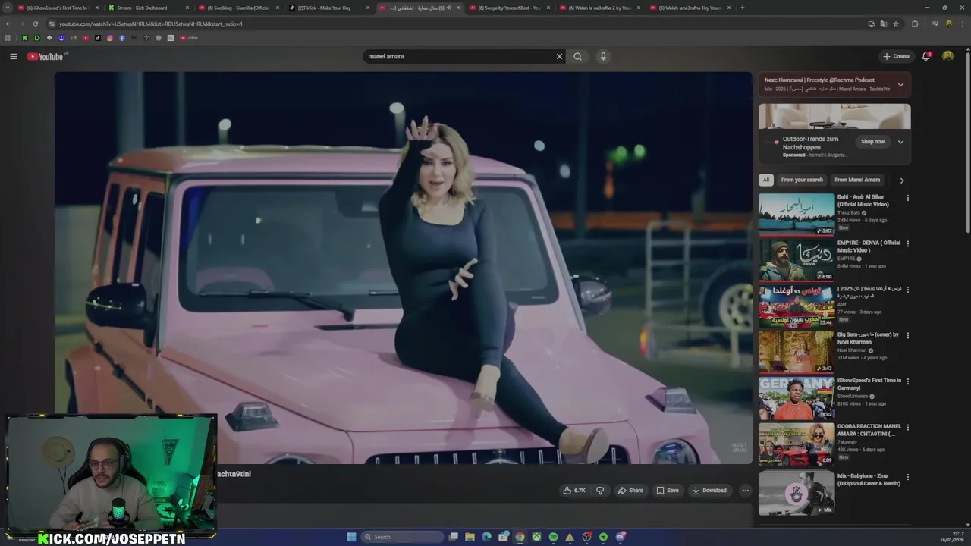The image size is (971, 546).
Task: Open Balti - Amir Al Bihar thumbnail
Action: (x=797, y=215)
